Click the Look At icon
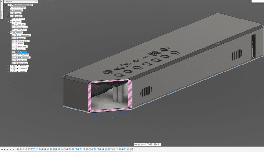The width and height of the screenshot is (264, 152). coord(139,145)
